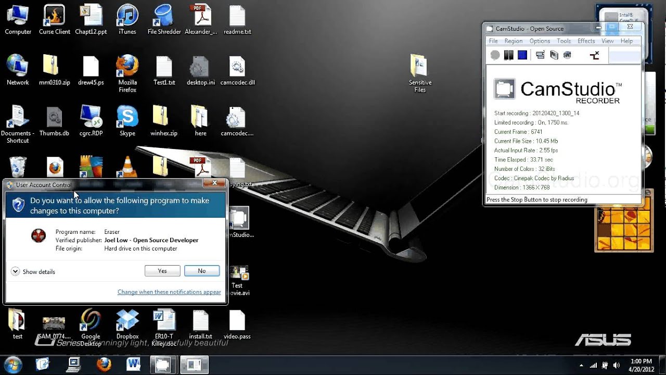Open the Windows Start menu
The width and height of the screenshot is (666, 375).
pyautogui.click(x=12, y=365)
